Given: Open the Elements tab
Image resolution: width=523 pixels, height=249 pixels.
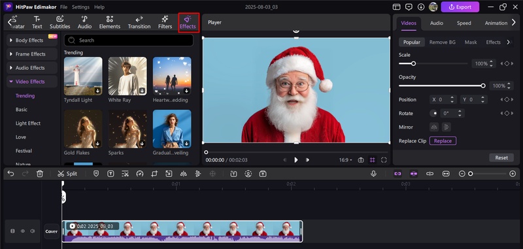Looking at the screenshot, I should [109, 22].
